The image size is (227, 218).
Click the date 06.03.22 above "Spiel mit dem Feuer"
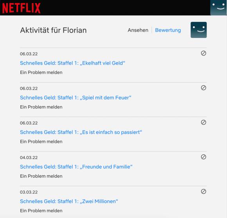[x=29, y=88]
